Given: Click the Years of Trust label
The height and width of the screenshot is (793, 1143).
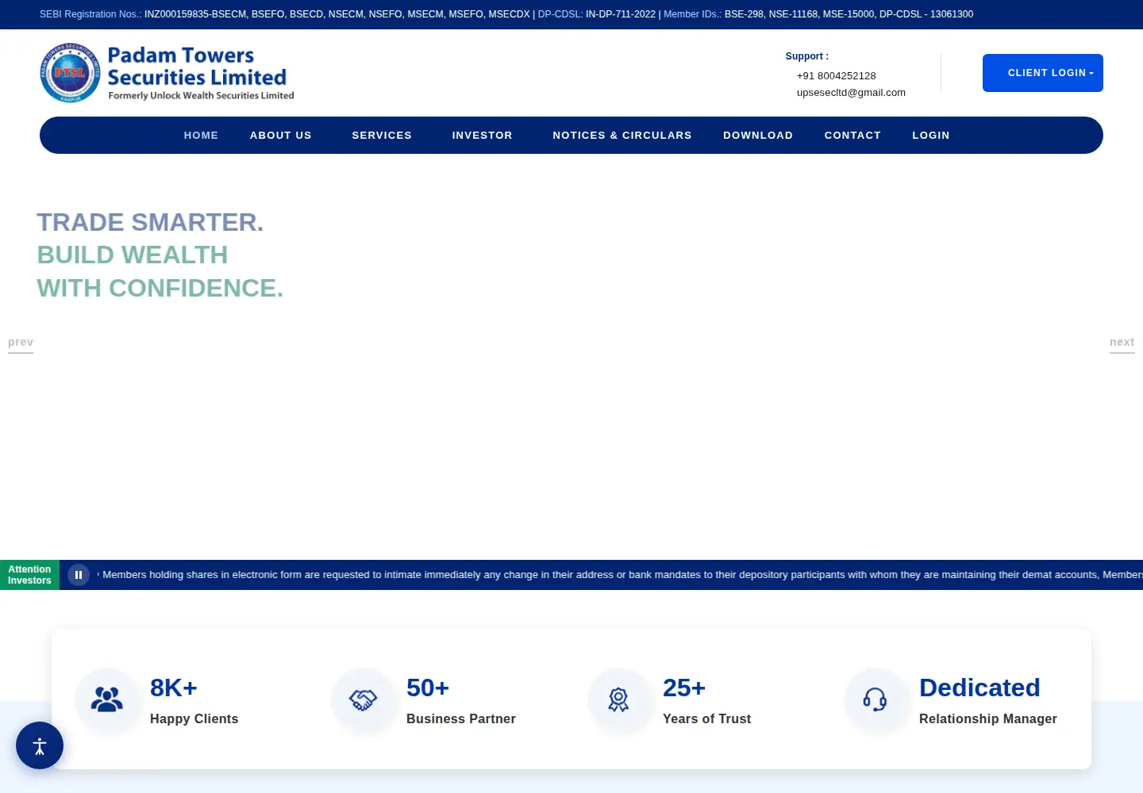Looking at the screenshot, I should [707, 718].
